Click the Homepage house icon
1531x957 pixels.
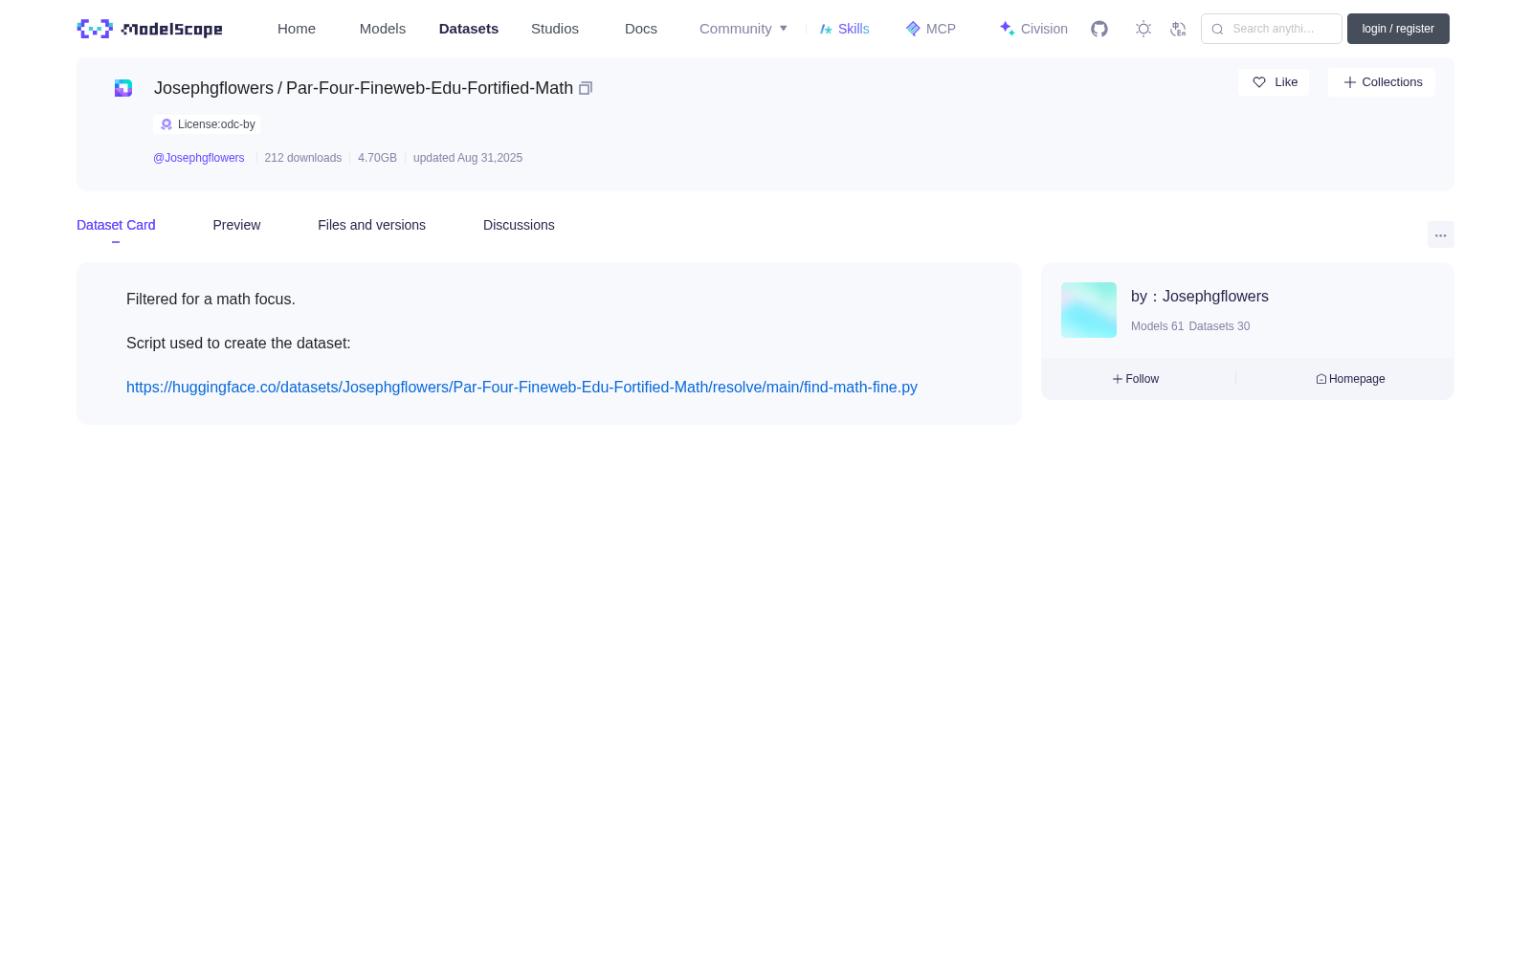click(1321, 379)
